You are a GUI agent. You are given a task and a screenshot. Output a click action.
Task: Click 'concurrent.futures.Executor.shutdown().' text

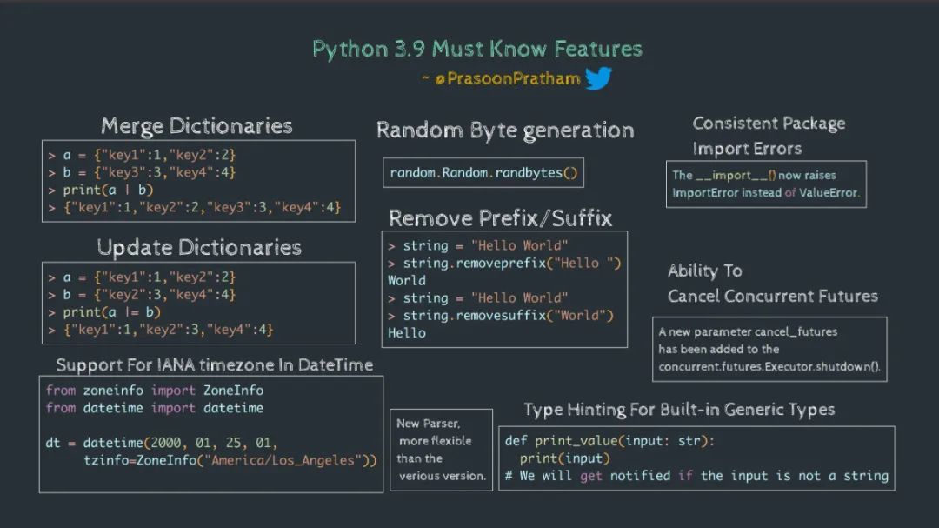769,366
